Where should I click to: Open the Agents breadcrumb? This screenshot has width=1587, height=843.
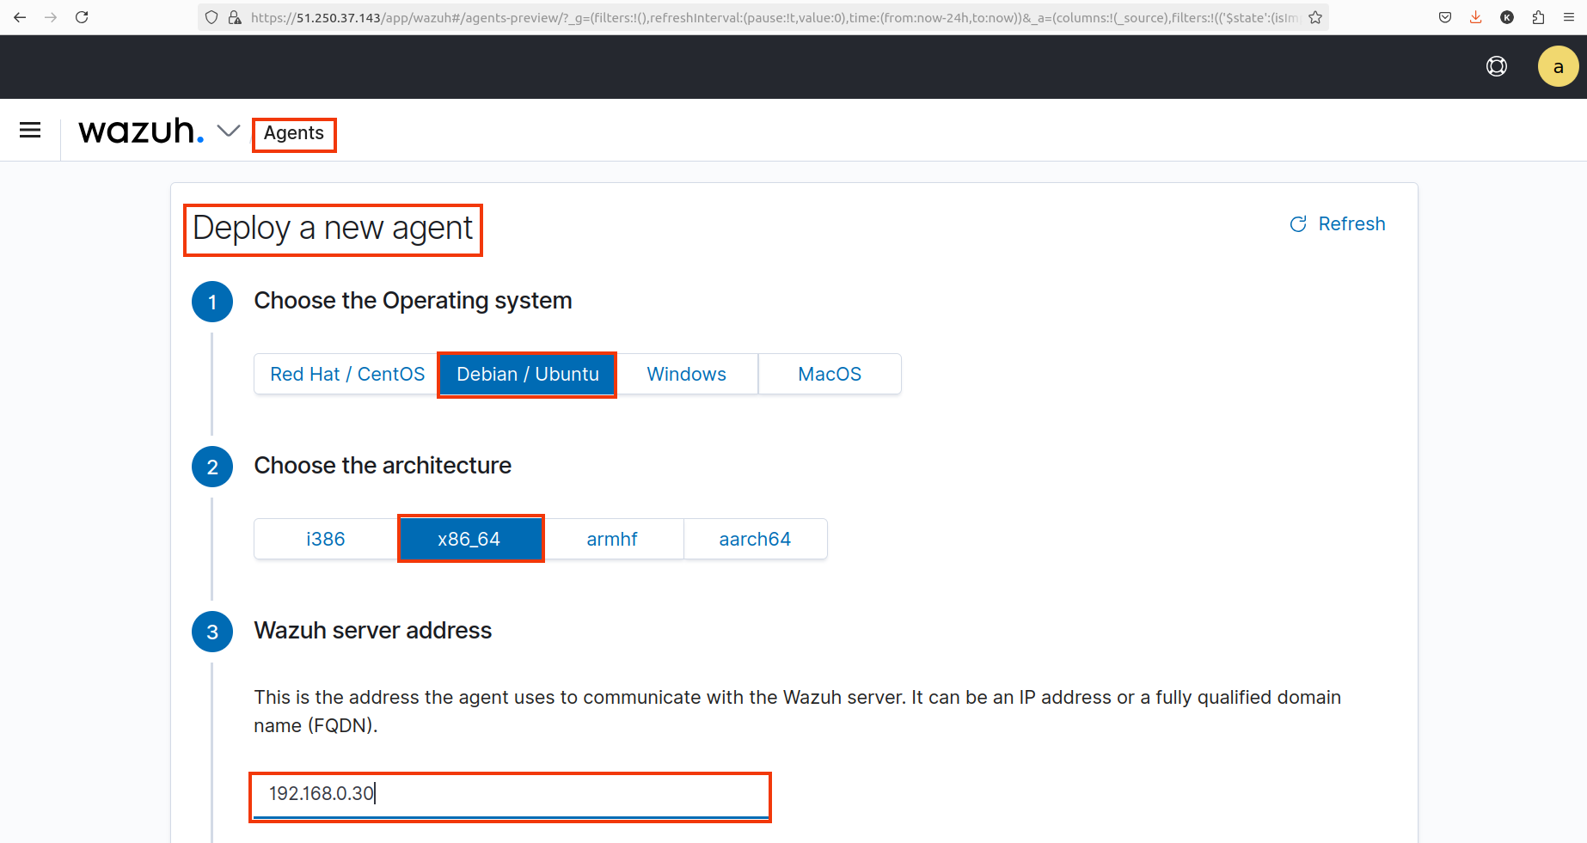click(x=294, y=133)
